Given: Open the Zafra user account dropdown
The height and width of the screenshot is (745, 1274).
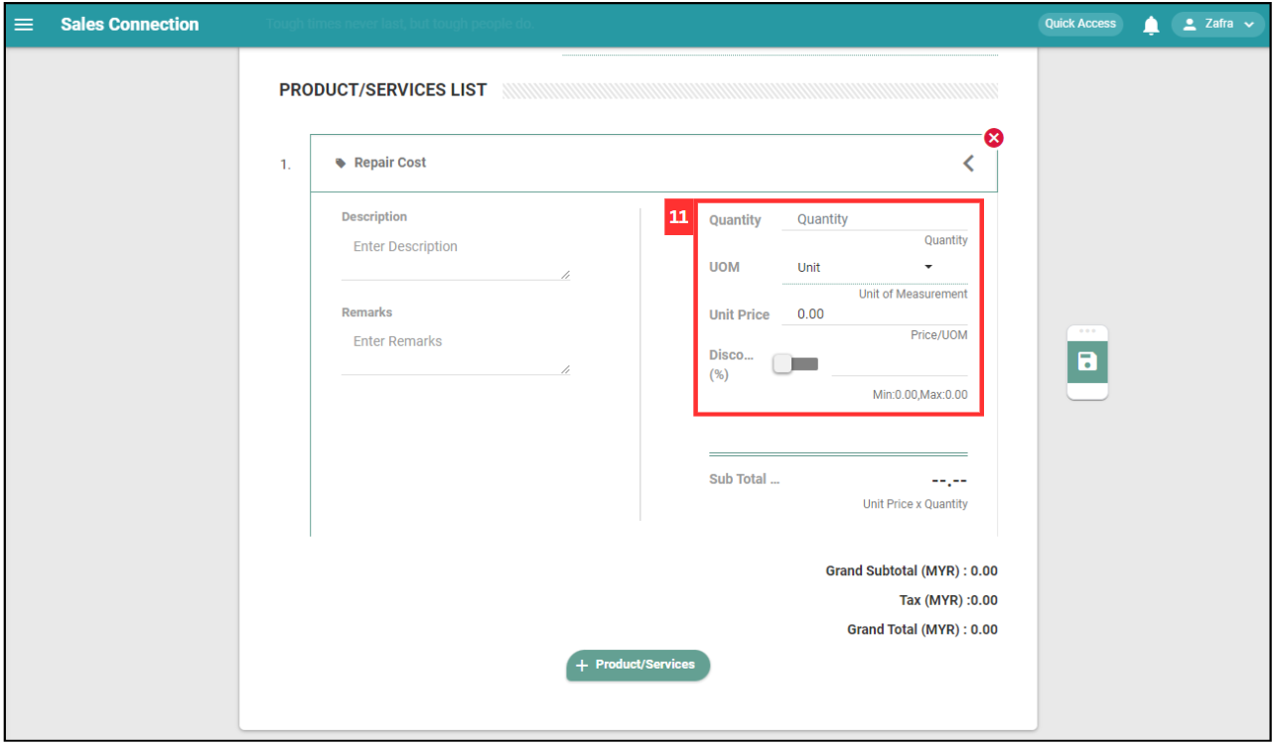Looking at the screenshot, I should pyautogui.click(x=1218, y=24).
